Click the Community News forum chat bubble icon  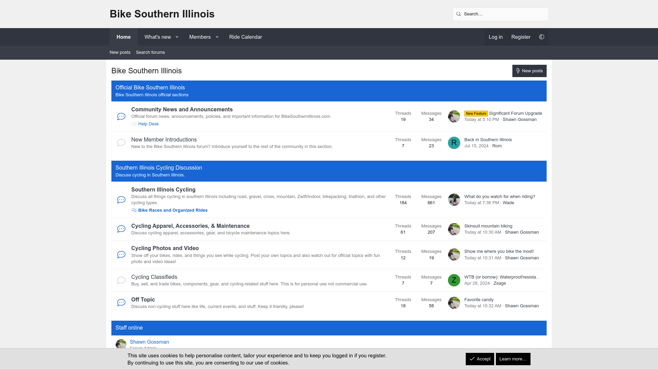point(121,116)
